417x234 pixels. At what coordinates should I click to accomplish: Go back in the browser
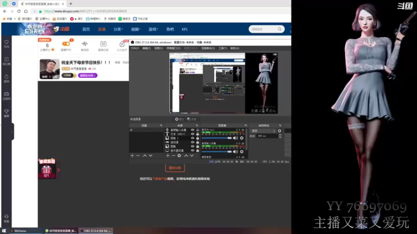tap(5, 11)
